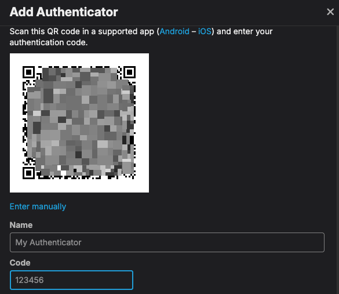
Task: Click the blurred QR code center
Action: point(79,122)
